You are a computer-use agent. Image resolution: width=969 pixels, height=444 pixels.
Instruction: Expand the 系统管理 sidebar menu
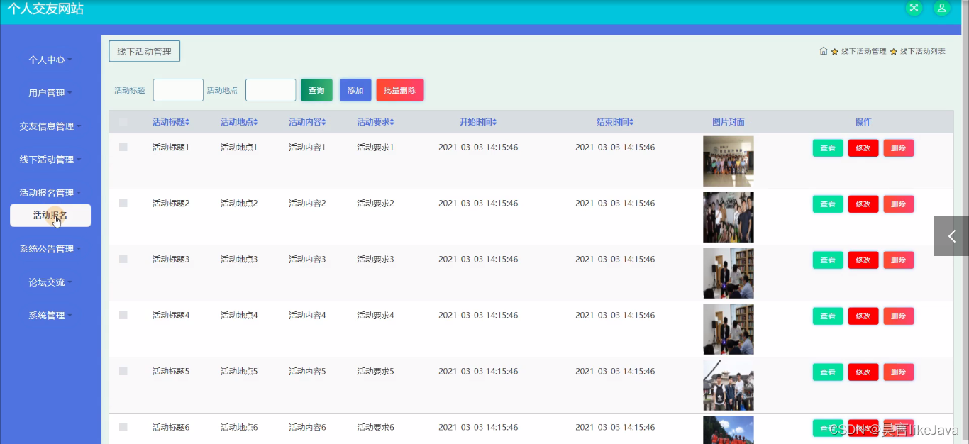coord(50,316)
